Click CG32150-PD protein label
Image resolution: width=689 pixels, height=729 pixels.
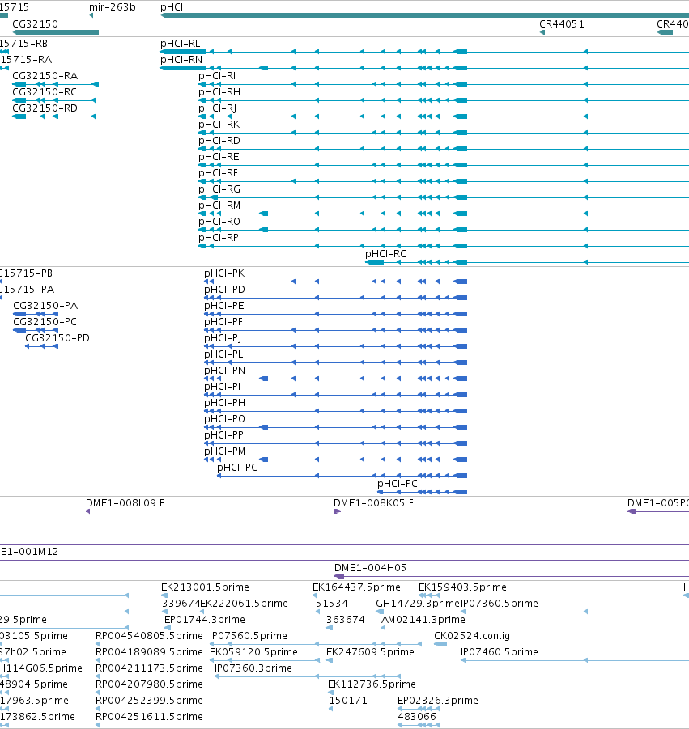click(x=57, y=338)
